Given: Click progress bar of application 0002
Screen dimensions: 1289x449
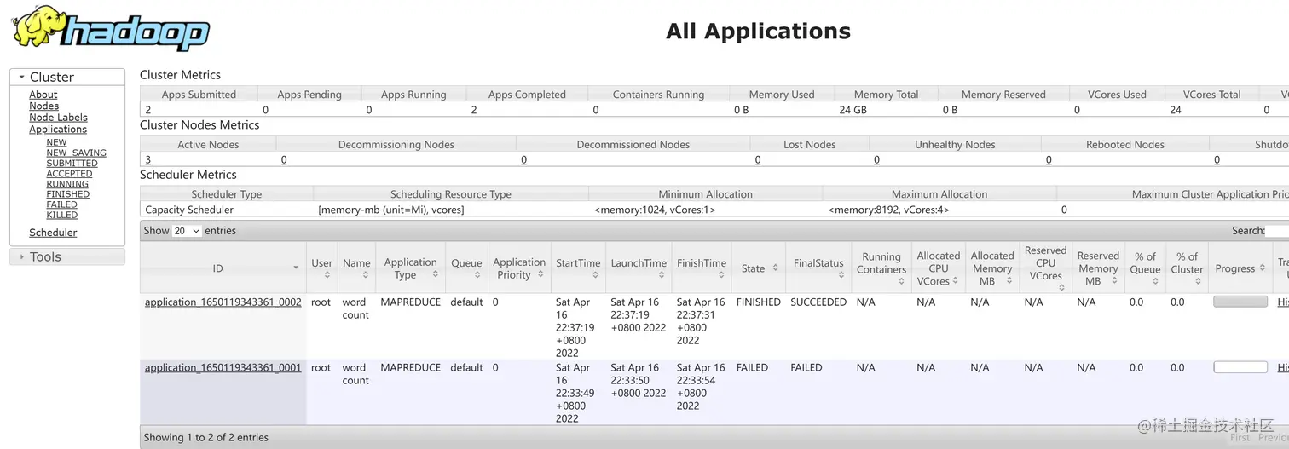Looking at the screenshot, I should [x=1240, y=302].
